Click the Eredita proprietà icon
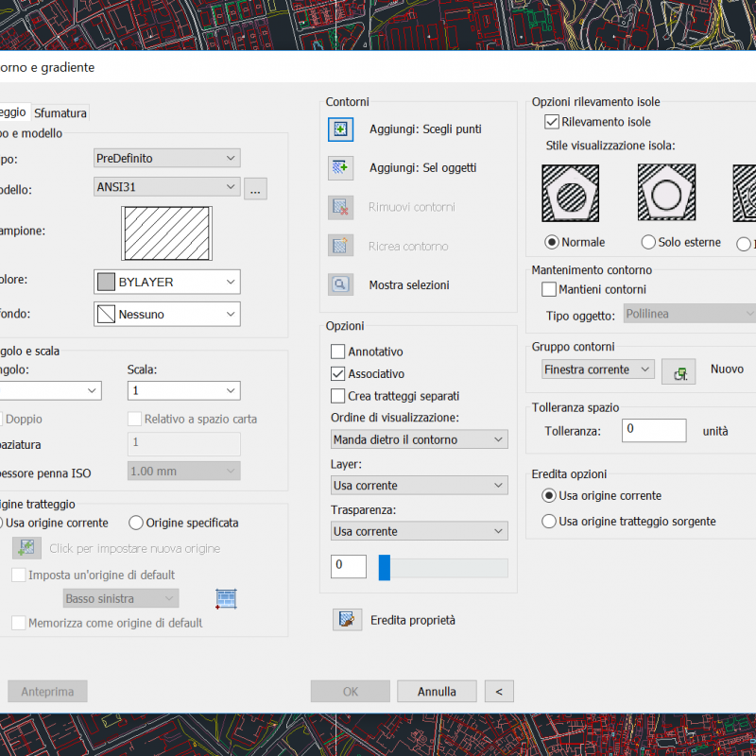The width and height of the screenshot is (756, 756). coord(348,620)
